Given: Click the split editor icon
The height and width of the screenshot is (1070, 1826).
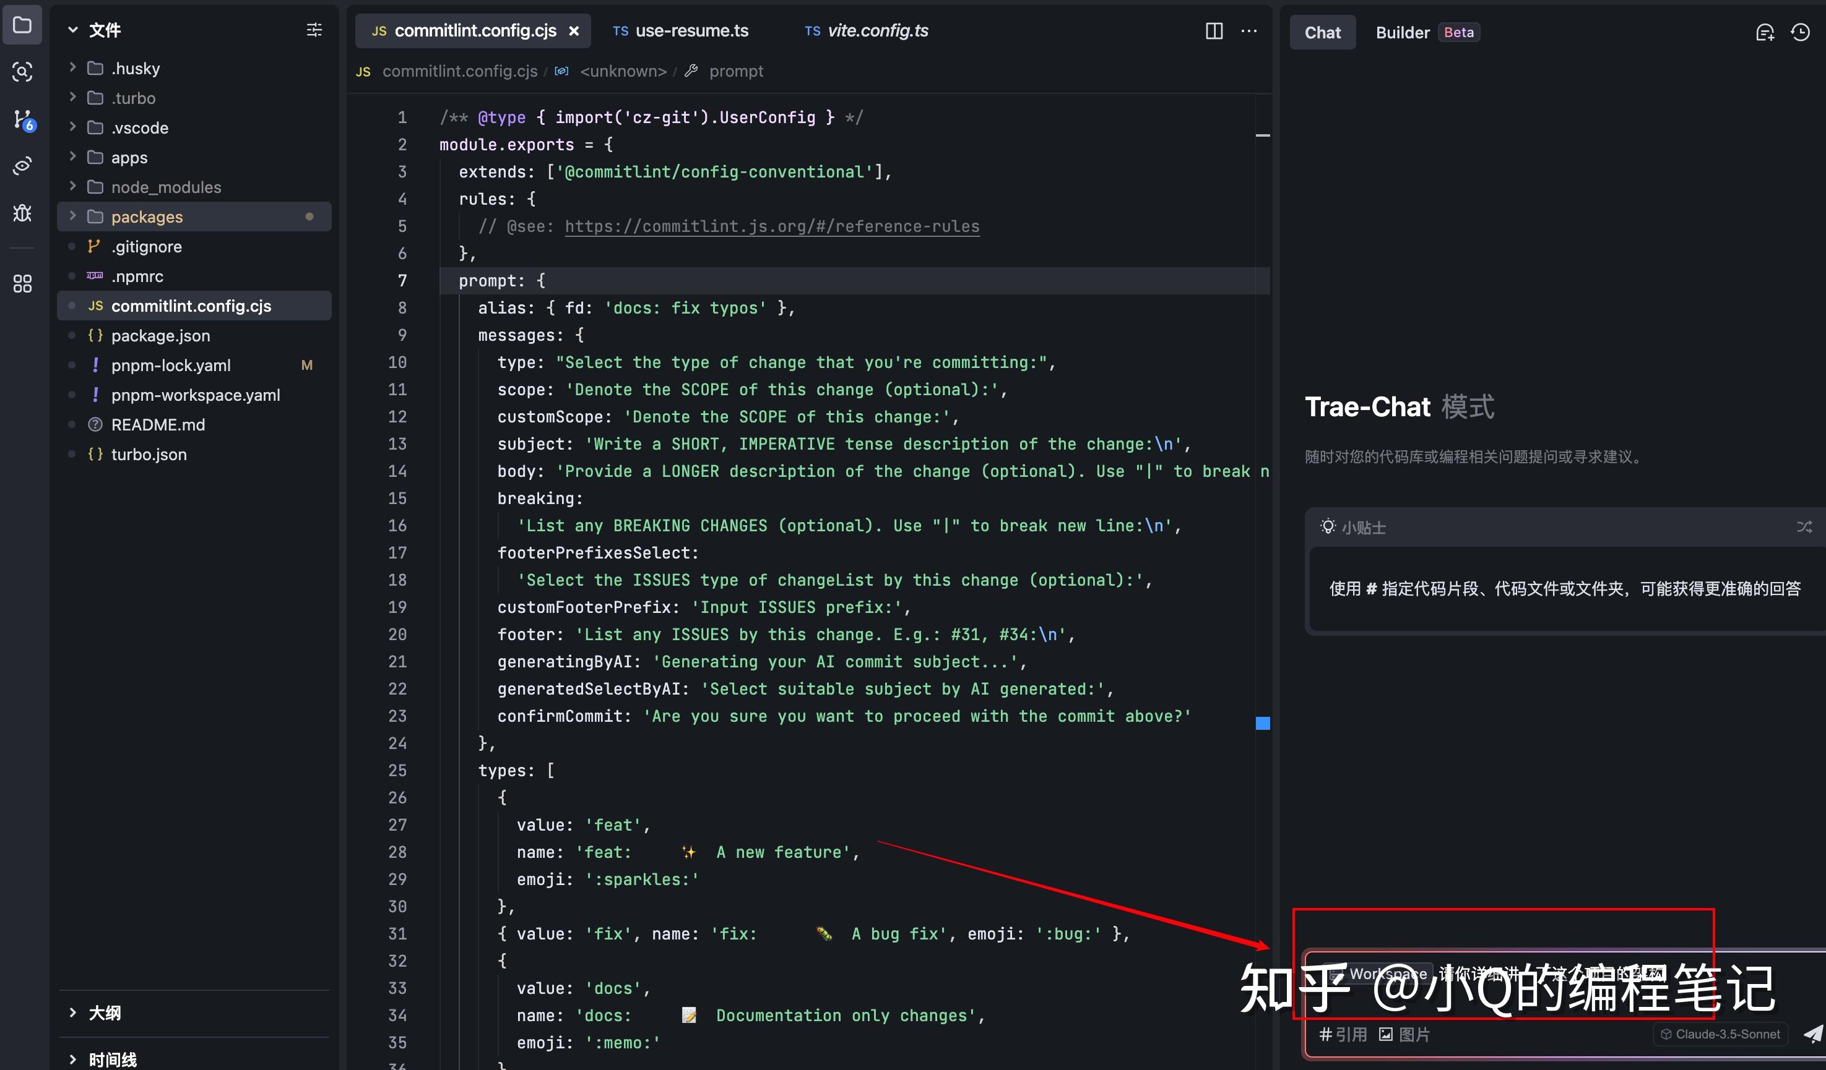Looking at the screenshot, I should click(x=1214, y=31).
